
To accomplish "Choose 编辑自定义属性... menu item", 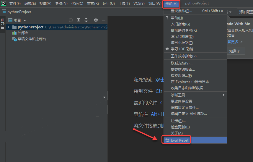I will click(195, 108).
